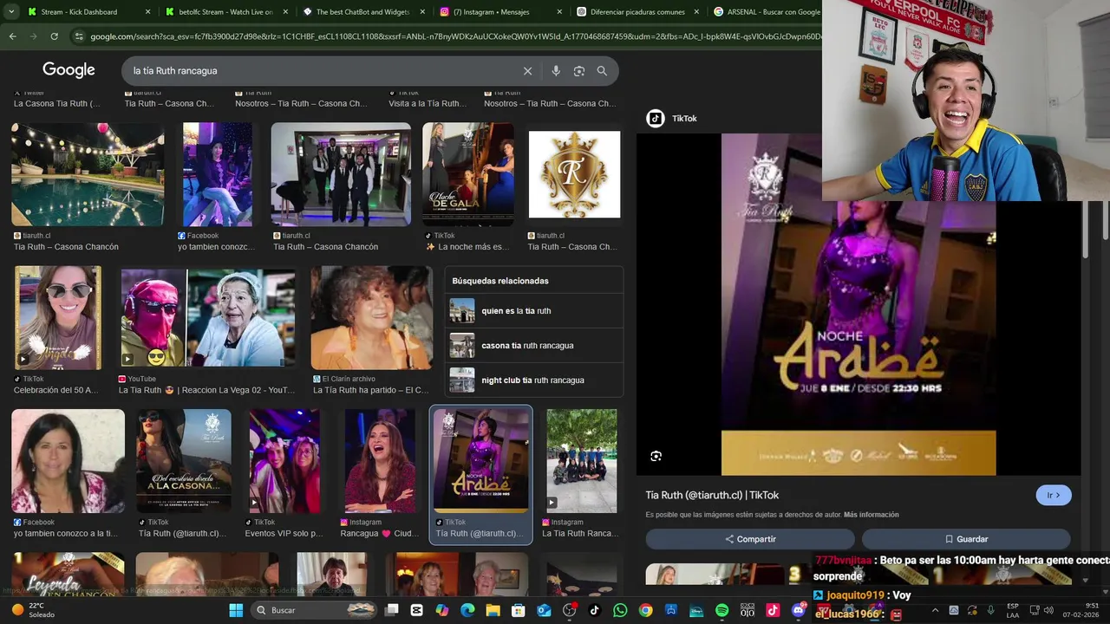Open site information icon in address bar
This screenshot has width=1110, height=624.
[x=79, y=36]
